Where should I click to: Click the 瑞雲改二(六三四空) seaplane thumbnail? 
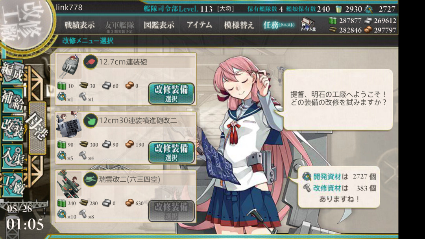[69, 184]
